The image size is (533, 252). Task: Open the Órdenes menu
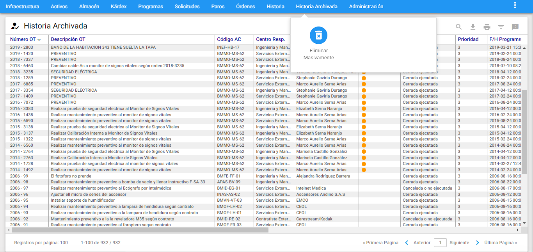tap(245, 7)
